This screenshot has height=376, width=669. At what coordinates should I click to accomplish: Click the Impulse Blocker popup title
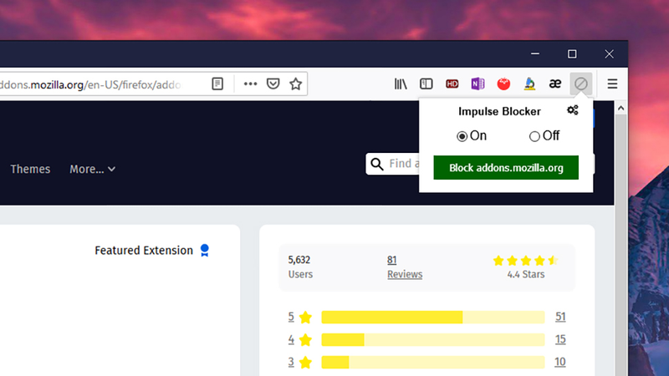tap(499, 111)
